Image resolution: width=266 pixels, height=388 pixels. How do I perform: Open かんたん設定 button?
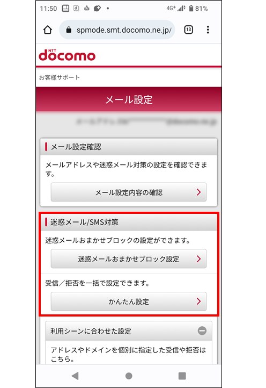[129, 301]
